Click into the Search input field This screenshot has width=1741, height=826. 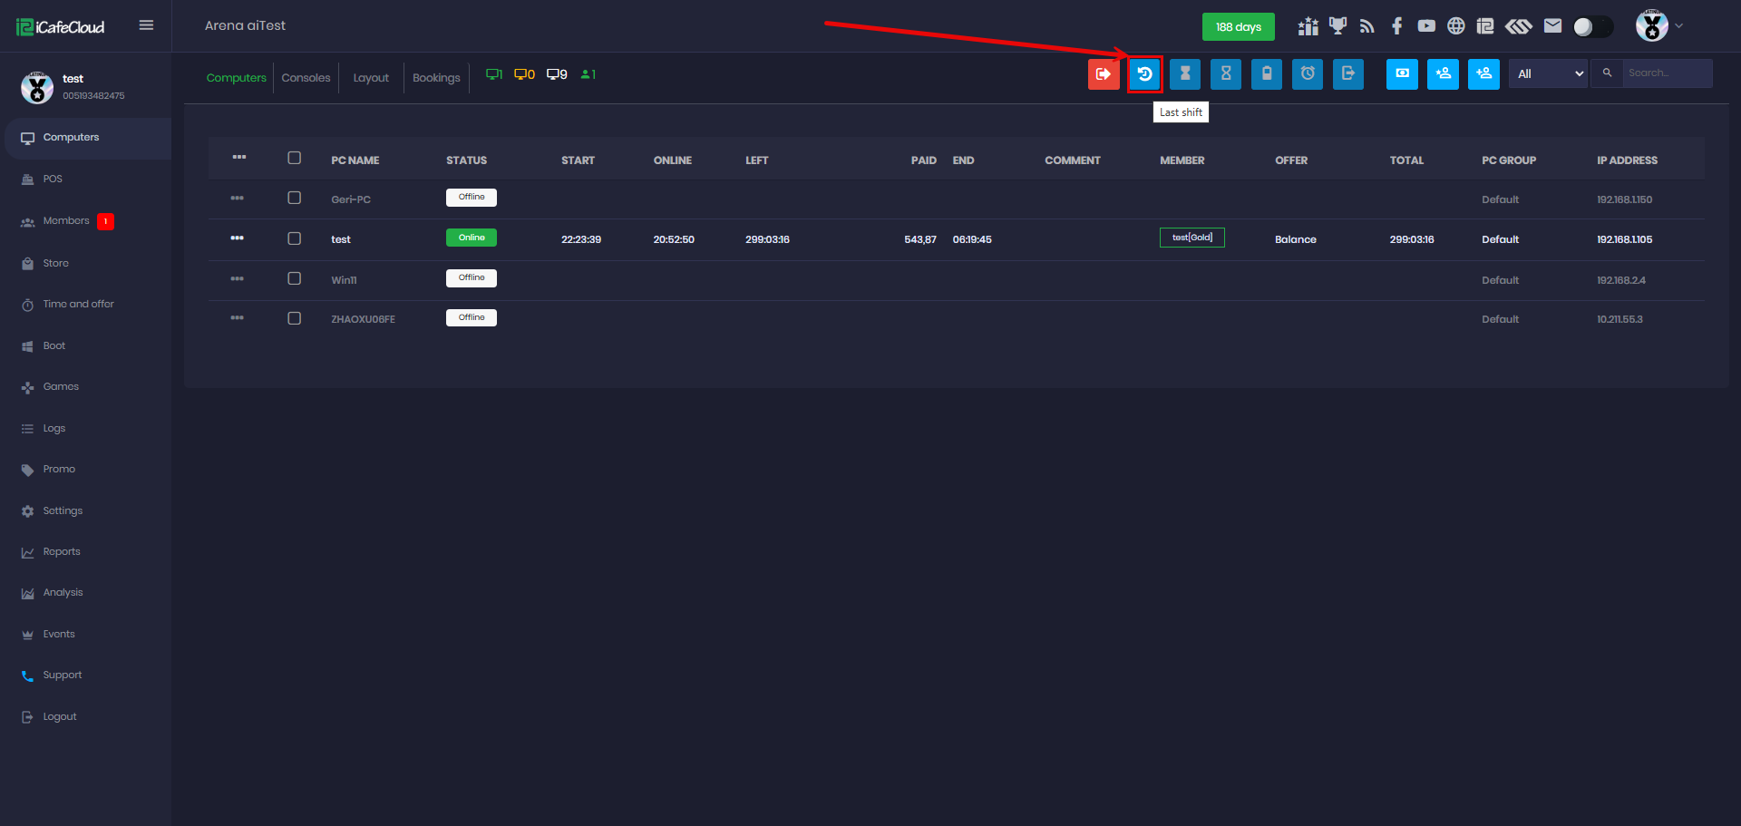coord(1667,73)
